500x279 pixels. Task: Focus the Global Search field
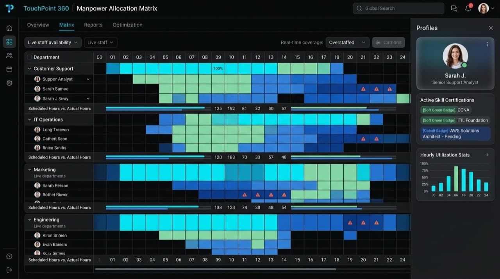[x=398, y=9]
